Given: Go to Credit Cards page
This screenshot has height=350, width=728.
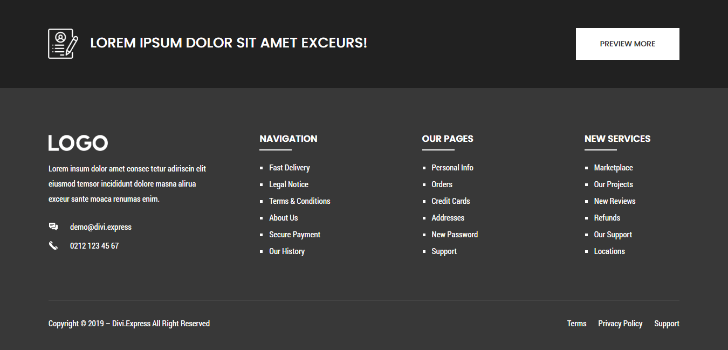Looking at the screenshot, I should [x=450, y=201].
